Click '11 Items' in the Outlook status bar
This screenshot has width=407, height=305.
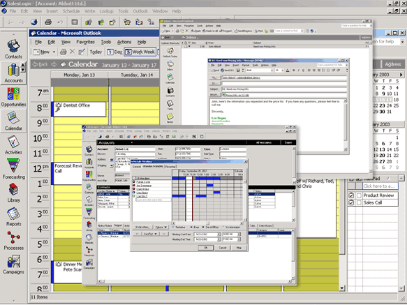(x=39, y=297)
